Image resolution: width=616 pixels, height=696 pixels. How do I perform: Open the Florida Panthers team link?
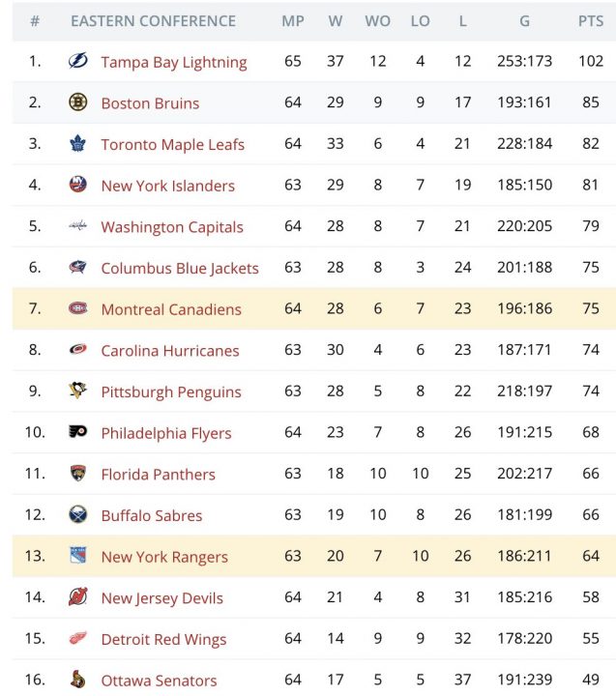click(x=158, y=475)
